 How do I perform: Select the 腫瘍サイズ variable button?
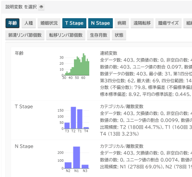click(168, 23)
